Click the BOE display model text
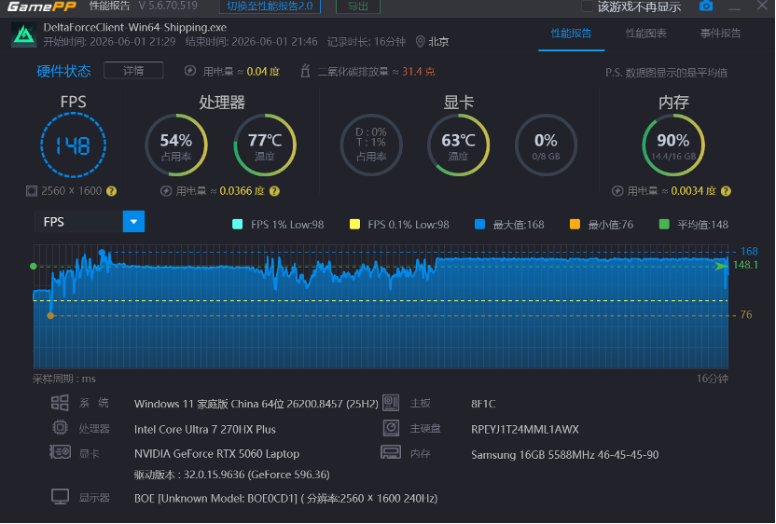776x524 pixels. coord(286,498)
